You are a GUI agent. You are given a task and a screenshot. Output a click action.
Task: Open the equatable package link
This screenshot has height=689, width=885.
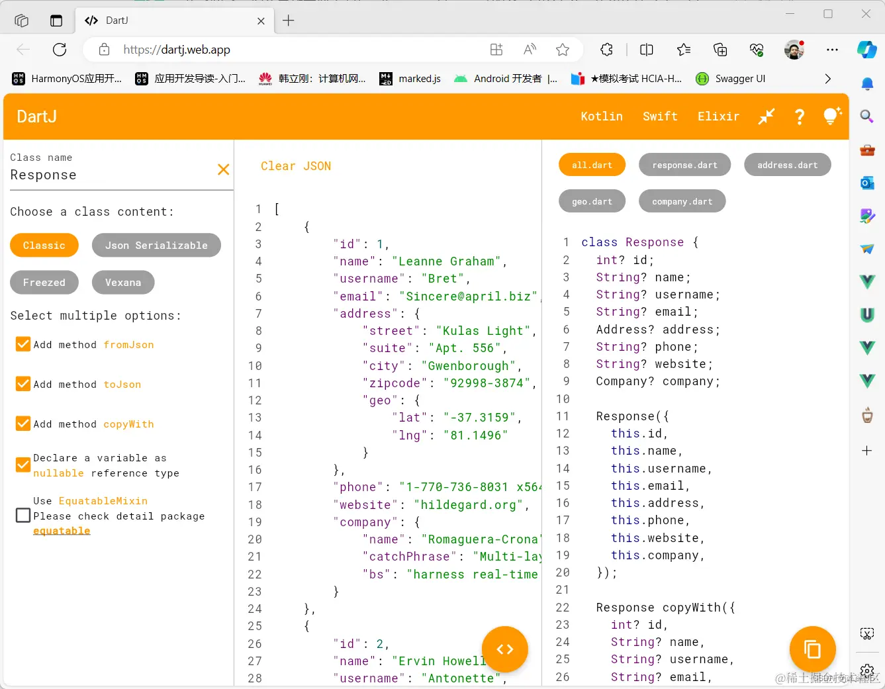pos(62,531)
